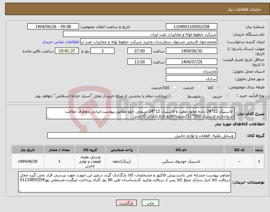This screenshot has width=270, height=212.
Task: Click the response deadline date 1404/06/30 field
Action: (x=192, y=51)
